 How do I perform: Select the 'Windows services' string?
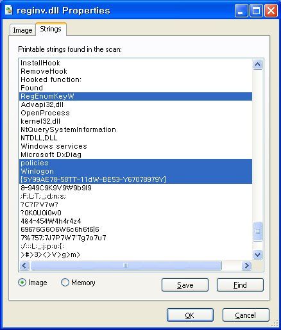tap(136, 146)
